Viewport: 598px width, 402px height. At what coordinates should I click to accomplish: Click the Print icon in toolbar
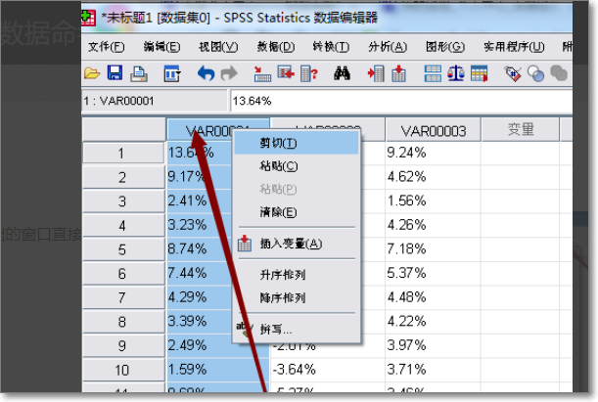[138, 73]
